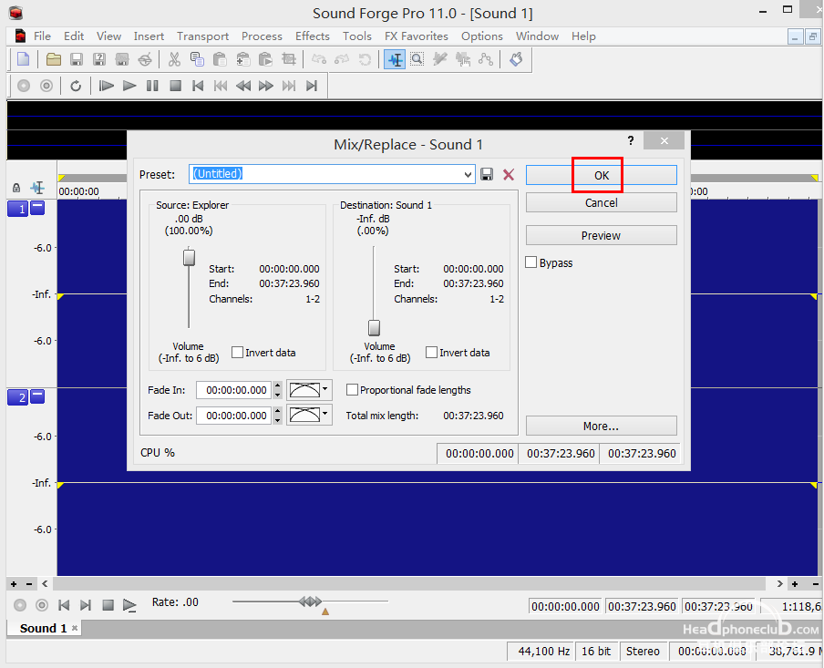Screen dimensions: 824x668
Task: Click the Paste clipboard icon
Action: pyautogui.click(x=220, y=59)
